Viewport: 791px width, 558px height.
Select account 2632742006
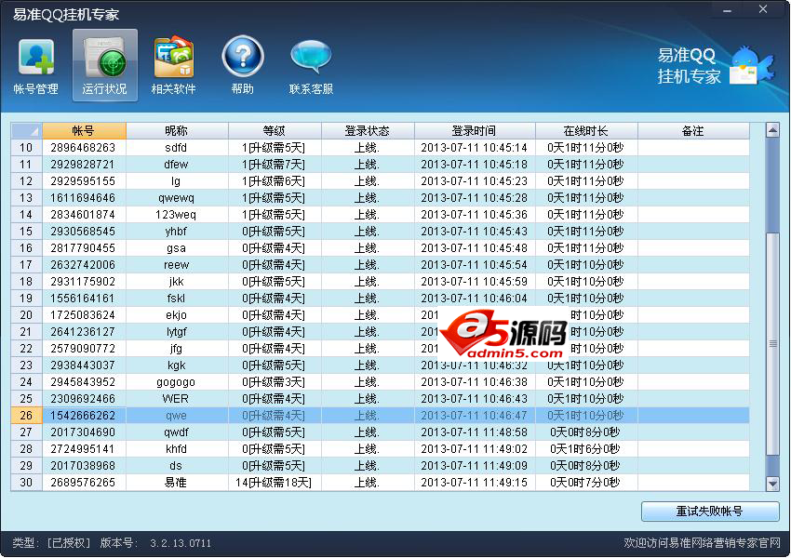83,265
